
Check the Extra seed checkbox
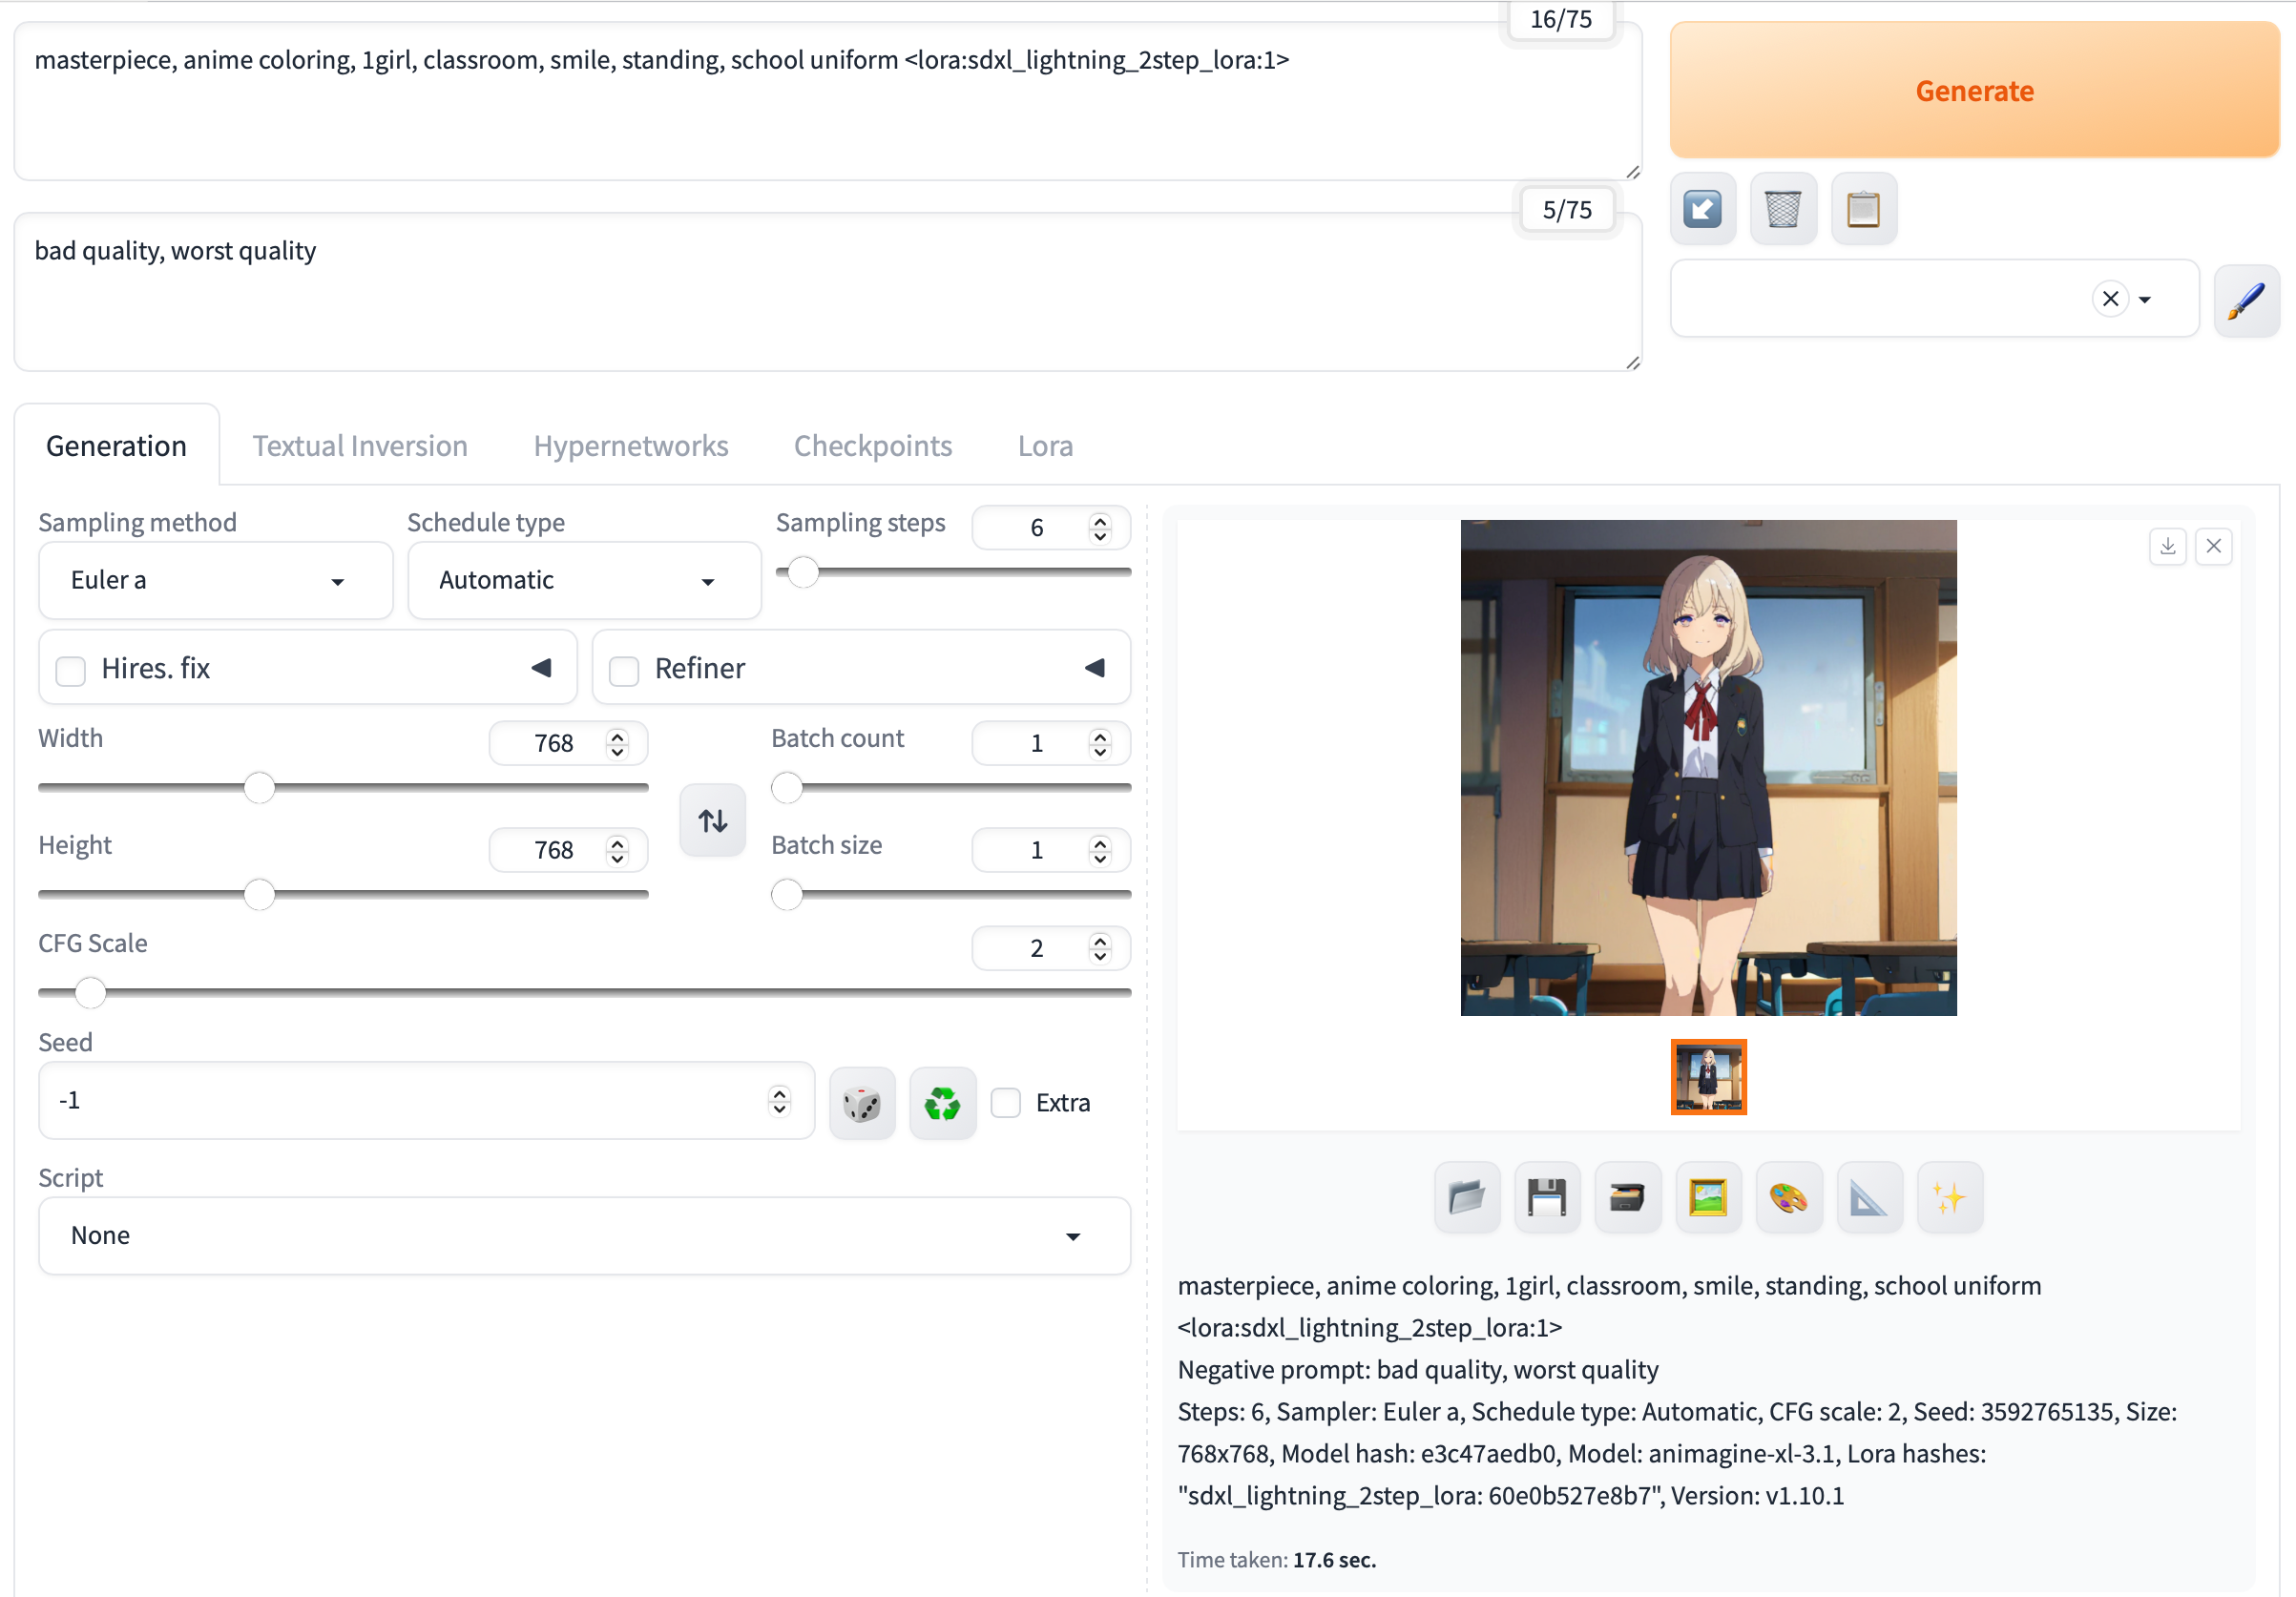pos(1005,1103)
